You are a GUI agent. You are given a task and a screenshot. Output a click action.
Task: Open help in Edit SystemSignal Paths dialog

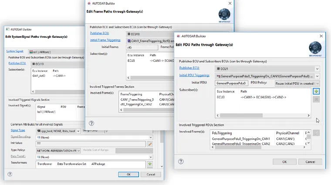(10, 174)
